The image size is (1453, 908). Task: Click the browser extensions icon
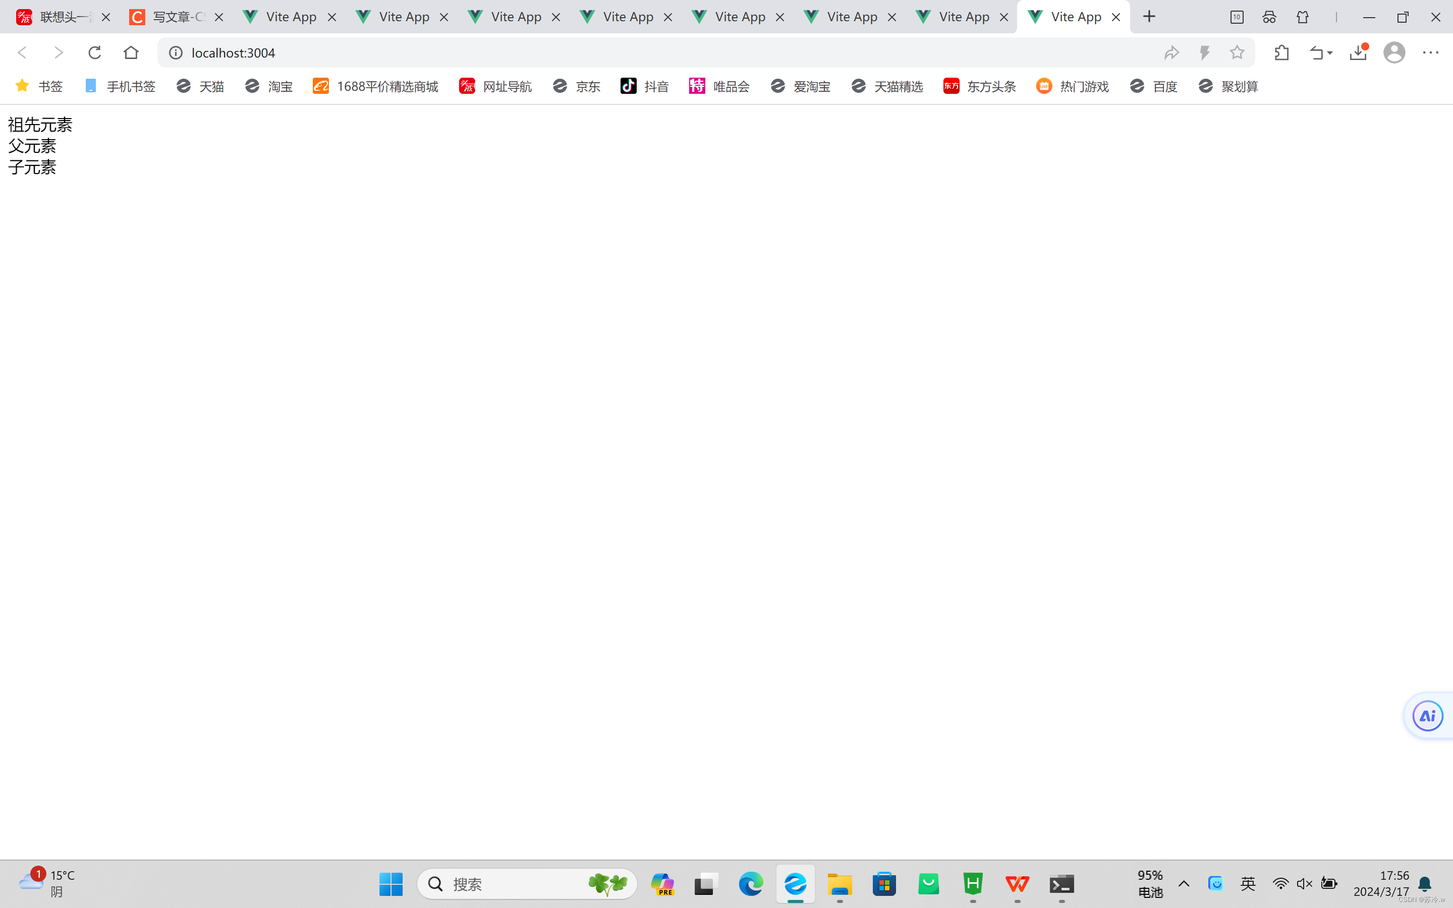tap(1280, 53)
